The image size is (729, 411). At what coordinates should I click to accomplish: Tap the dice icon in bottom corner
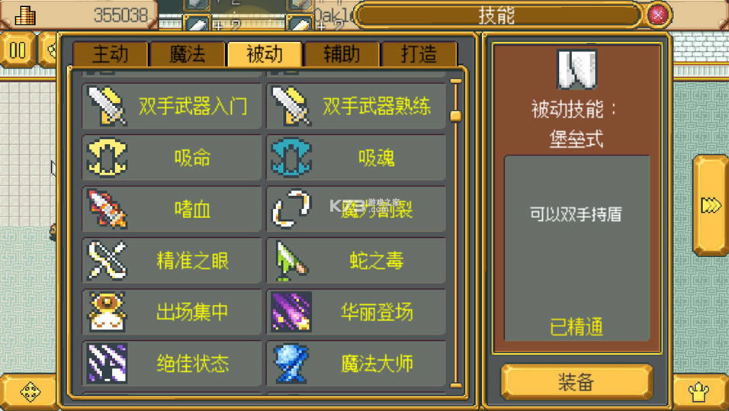pos(31,392)
